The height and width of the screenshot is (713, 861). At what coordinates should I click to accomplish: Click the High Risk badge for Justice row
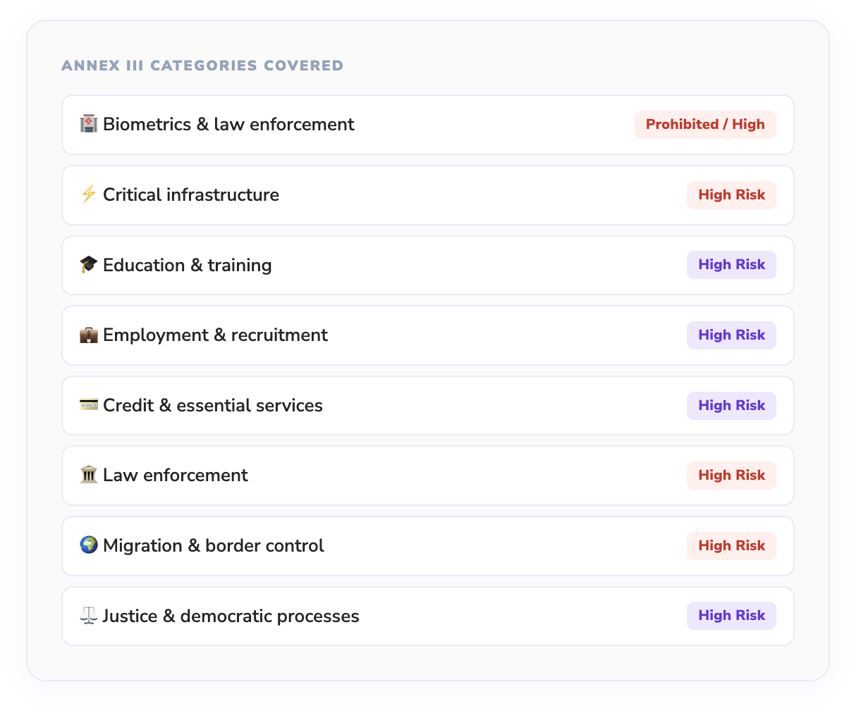(x=731, y=616)
